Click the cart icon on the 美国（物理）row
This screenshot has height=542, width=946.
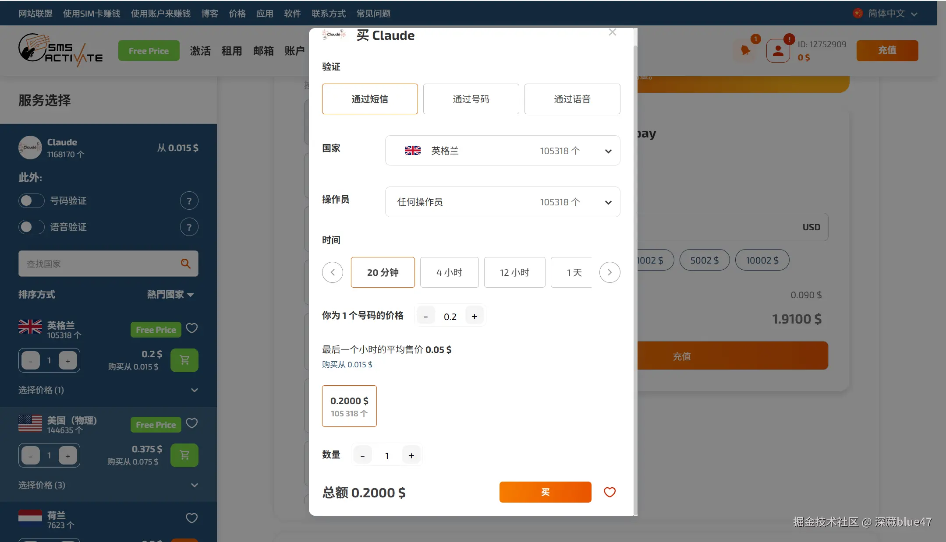[184, 455]
